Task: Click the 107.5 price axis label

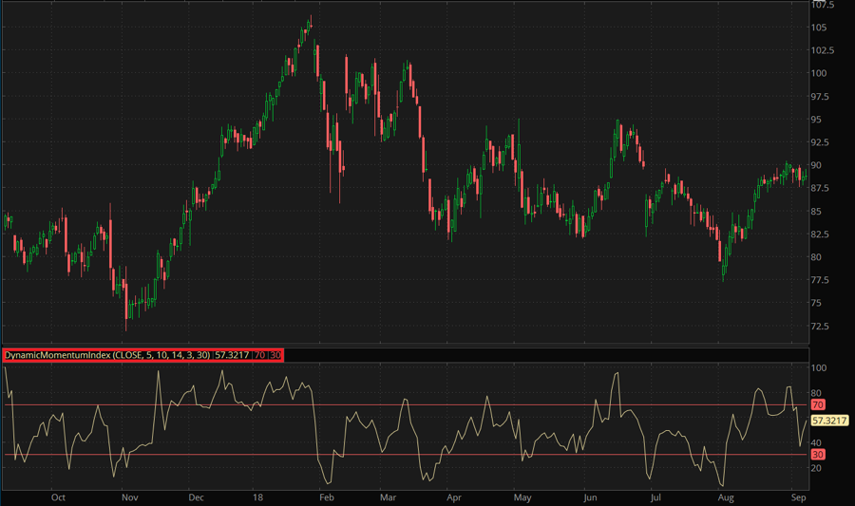Action: [x=824, y=5]
